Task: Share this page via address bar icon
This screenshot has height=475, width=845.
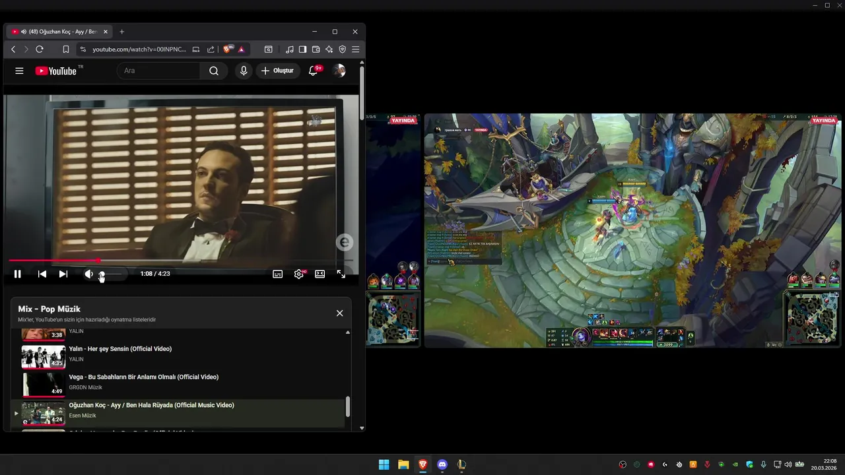Action: 211,49
